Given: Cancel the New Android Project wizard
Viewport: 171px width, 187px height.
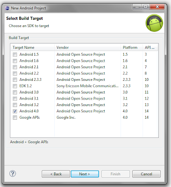Looking at the screenshot, I should point(146,174).
